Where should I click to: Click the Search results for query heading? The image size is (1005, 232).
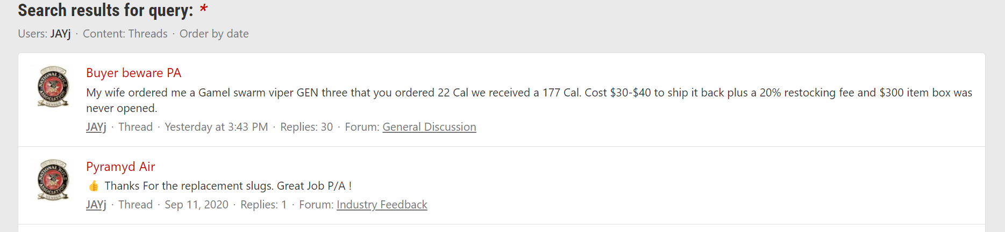105,10
